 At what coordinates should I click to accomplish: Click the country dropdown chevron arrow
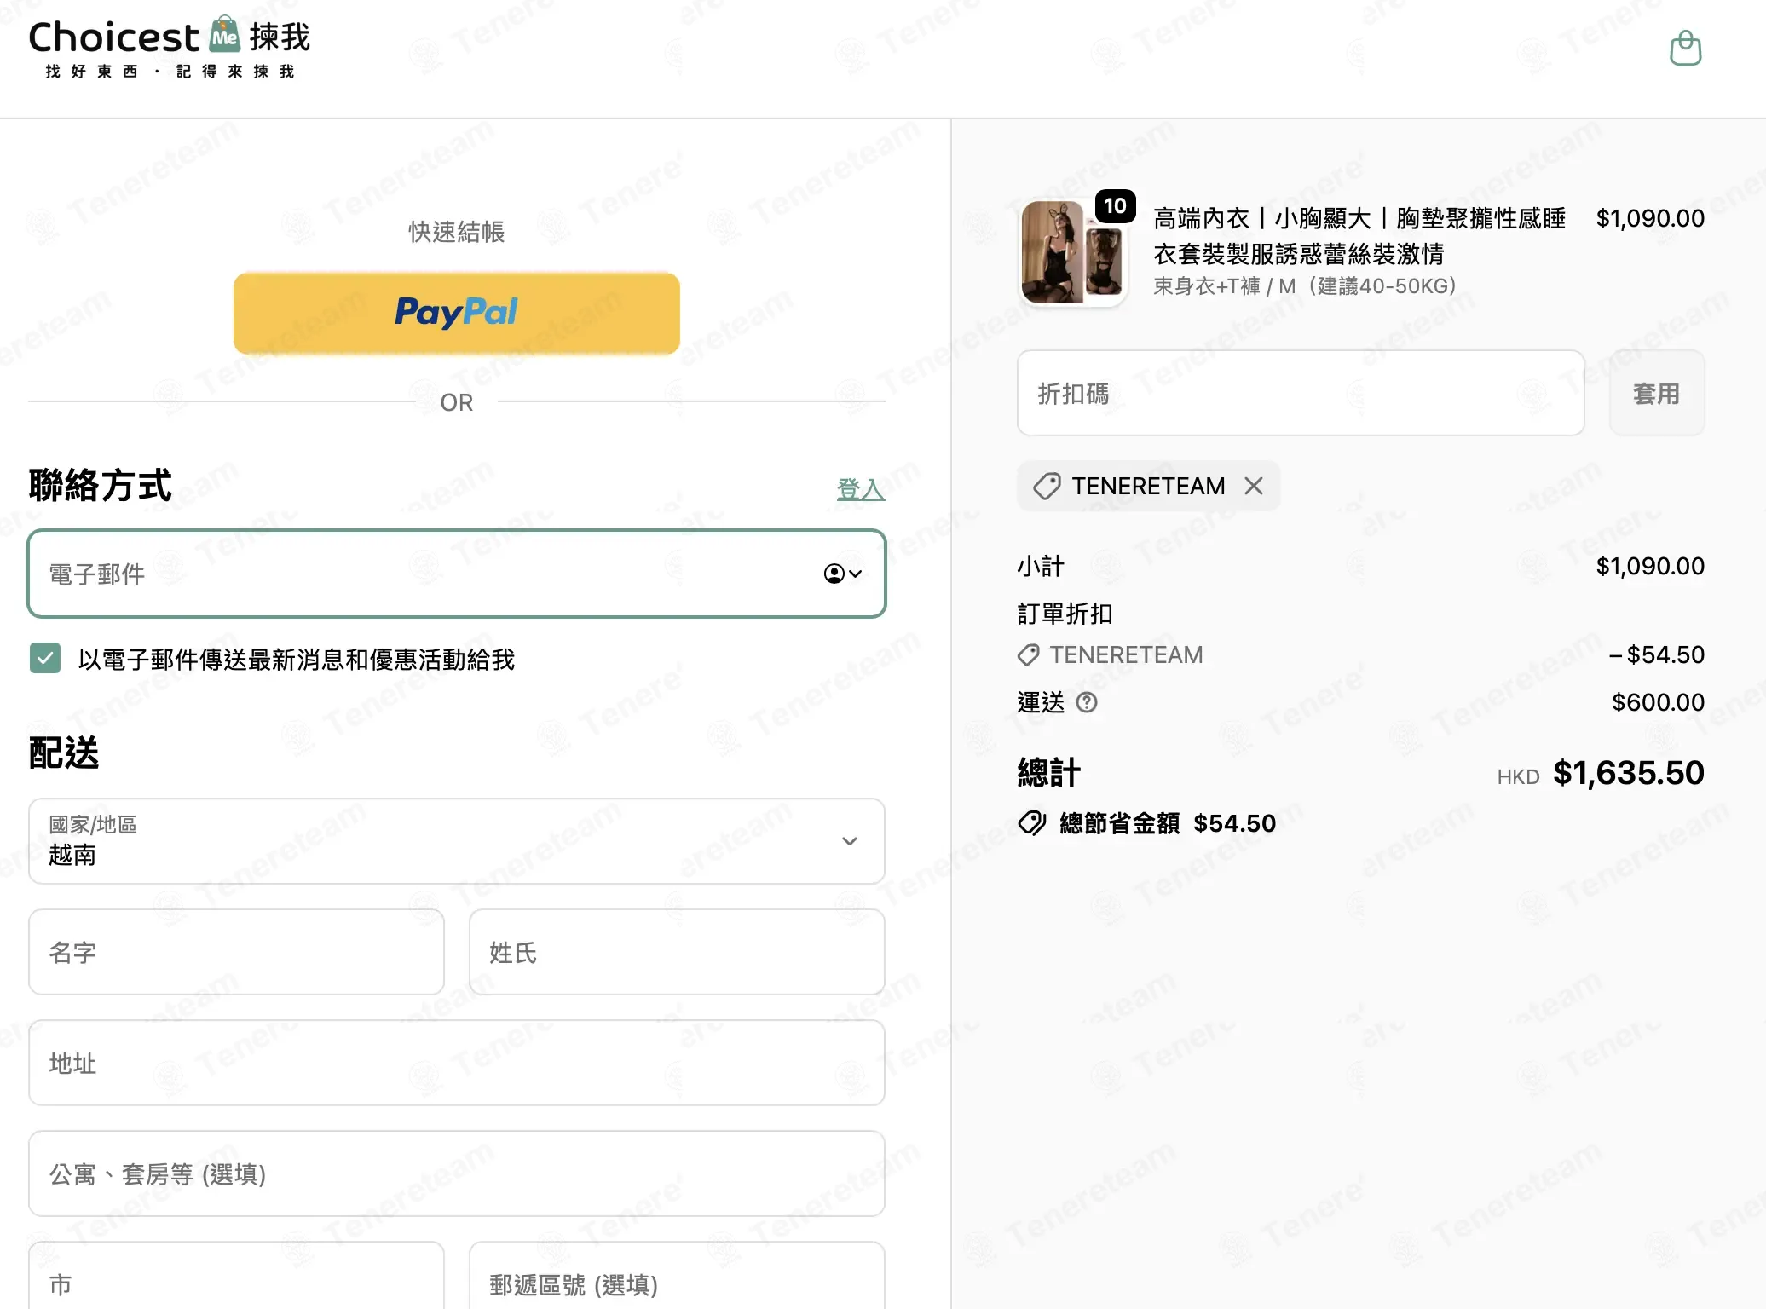pos(850,841)
